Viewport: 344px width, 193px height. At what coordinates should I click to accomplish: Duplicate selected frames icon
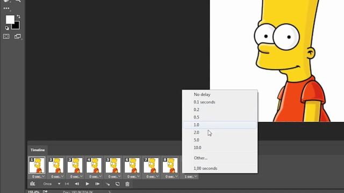tap(118, 184)
